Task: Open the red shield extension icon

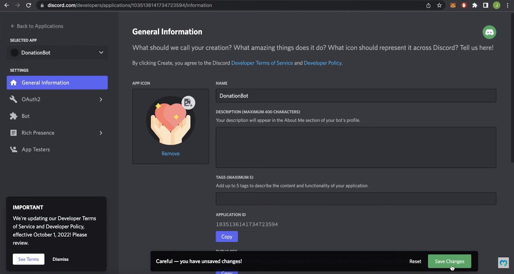Action: click(x=464, y=5)
